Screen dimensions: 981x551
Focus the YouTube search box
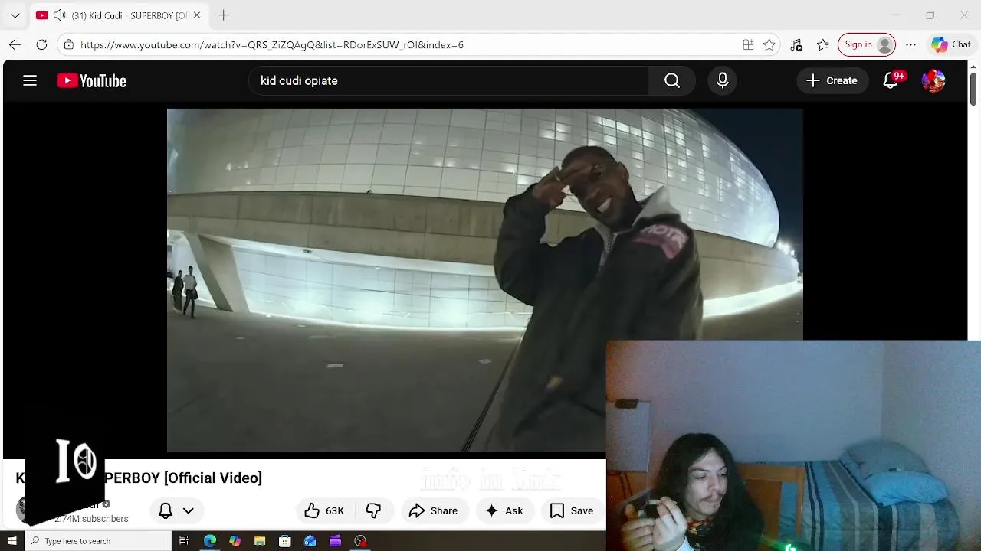448,80
